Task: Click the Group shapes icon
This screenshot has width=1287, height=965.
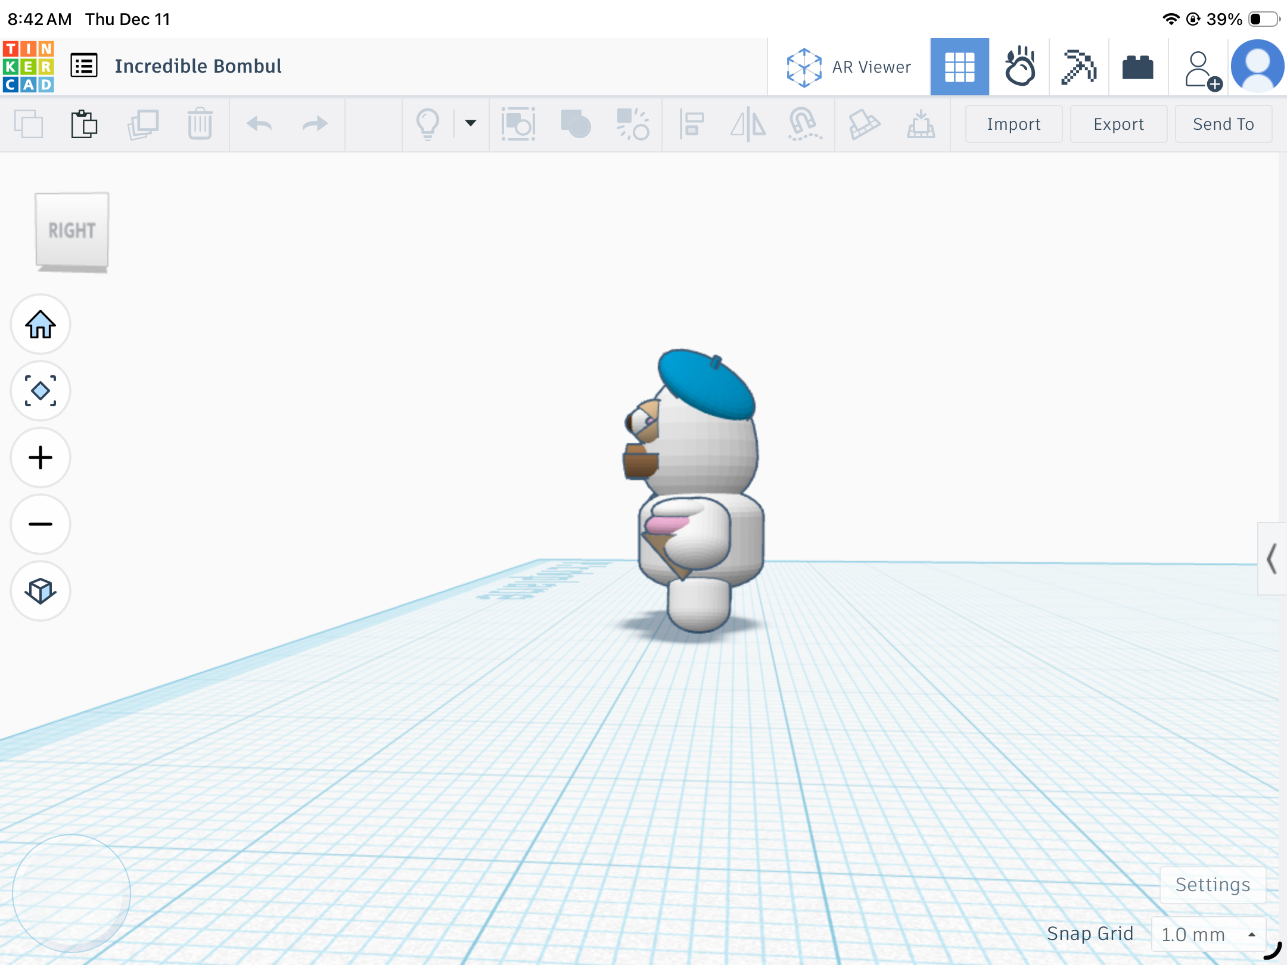Action: 576,124
